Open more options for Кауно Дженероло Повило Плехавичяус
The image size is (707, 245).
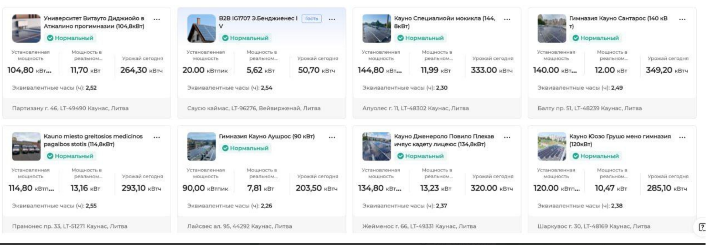click(507, 137)
